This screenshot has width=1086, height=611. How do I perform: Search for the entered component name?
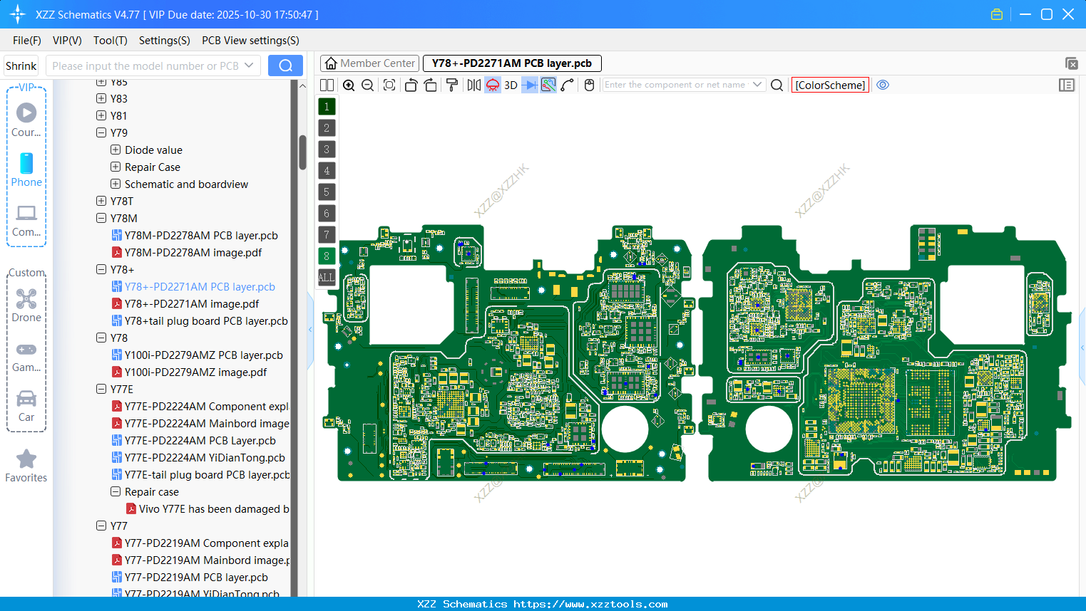[x=777, y=85]
